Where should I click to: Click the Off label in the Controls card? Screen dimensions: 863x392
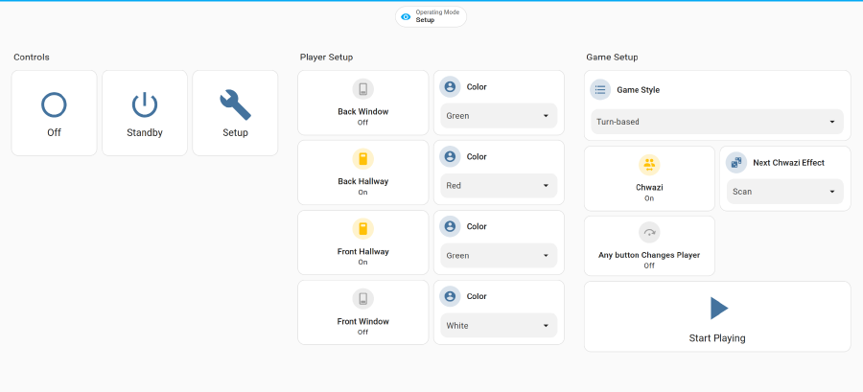54,132
